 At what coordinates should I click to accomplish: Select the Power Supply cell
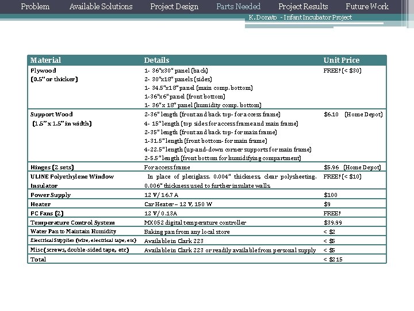point(51,195)
